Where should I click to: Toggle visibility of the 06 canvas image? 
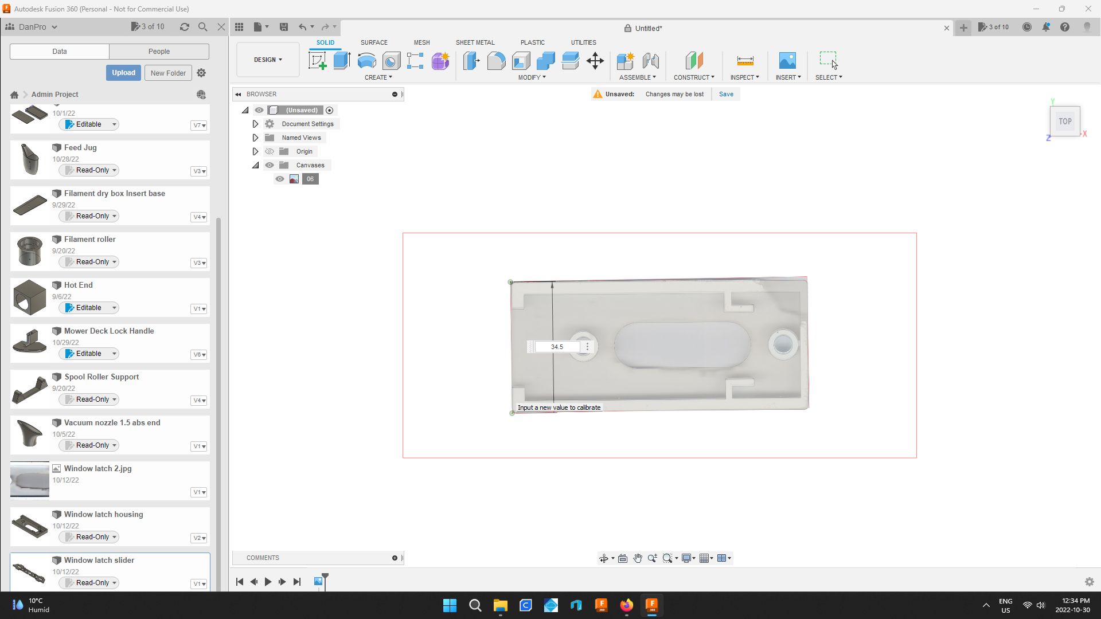click(280, 179)
